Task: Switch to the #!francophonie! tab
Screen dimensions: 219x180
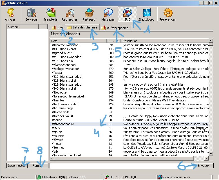Action: click(x=116, y=28)
